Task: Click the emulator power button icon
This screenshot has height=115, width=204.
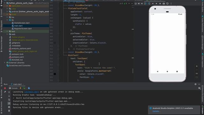Action: (x=136, y=4)
